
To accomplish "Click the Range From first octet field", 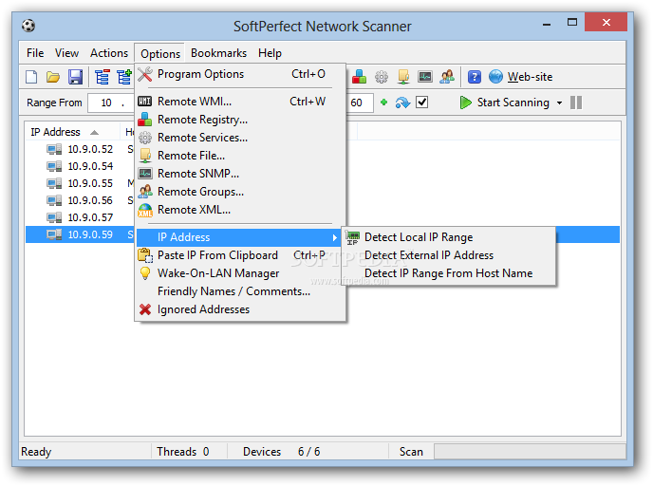I will (x=106, y=103).
